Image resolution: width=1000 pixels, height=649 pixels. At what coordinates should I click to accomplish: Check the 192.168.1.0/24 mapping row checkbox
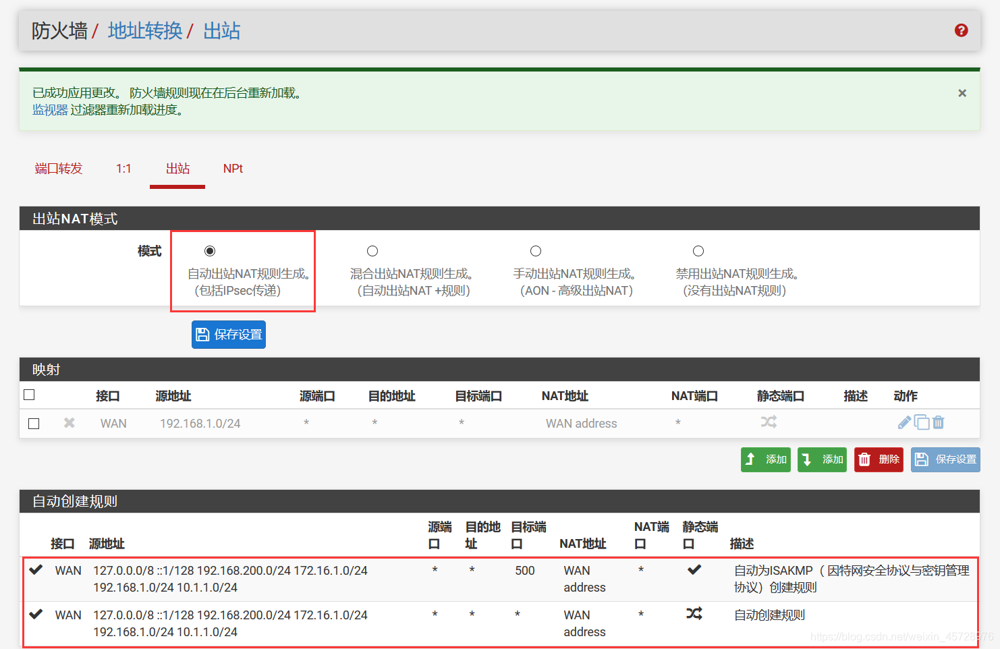click(x=34, y=424)
